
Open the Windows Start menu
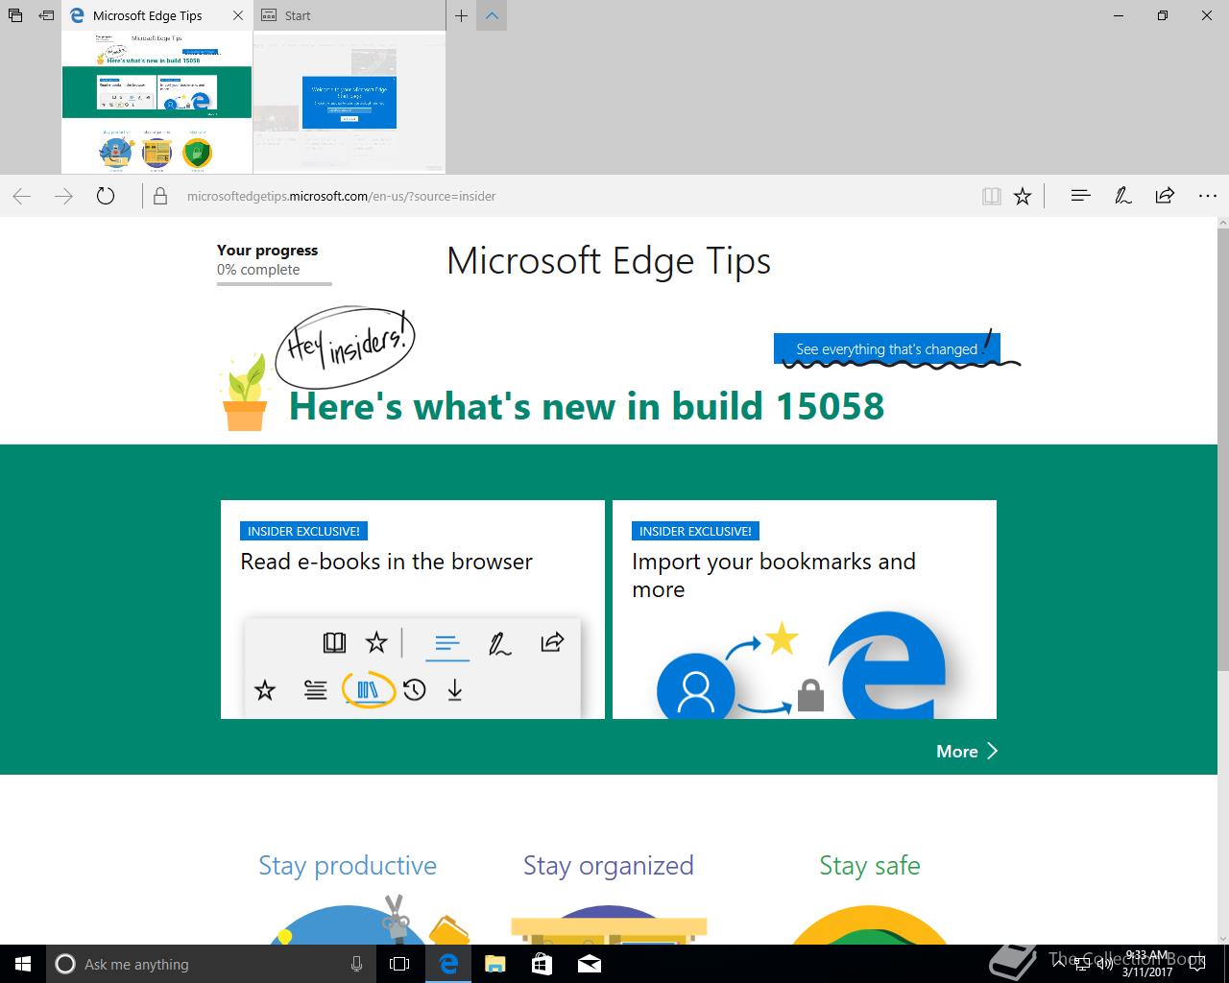pos(23,964)
